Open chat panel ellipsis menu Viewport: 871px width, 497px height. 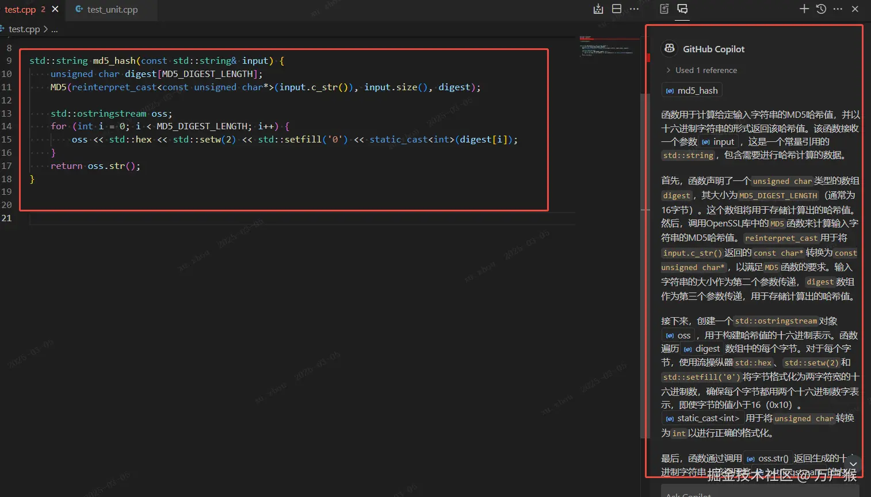click(x=838, y=9)
